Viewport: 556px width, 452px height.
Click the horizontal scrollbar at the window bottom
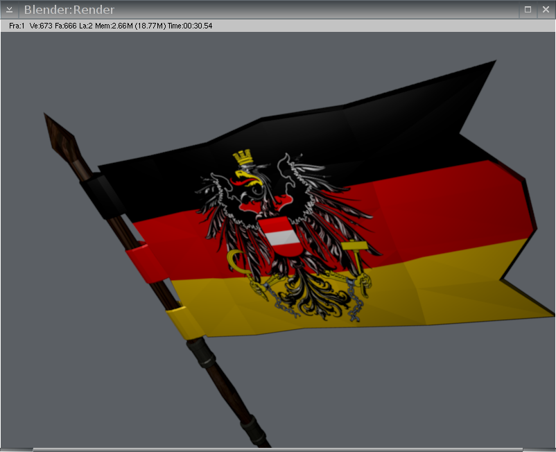tap(278, 449)
